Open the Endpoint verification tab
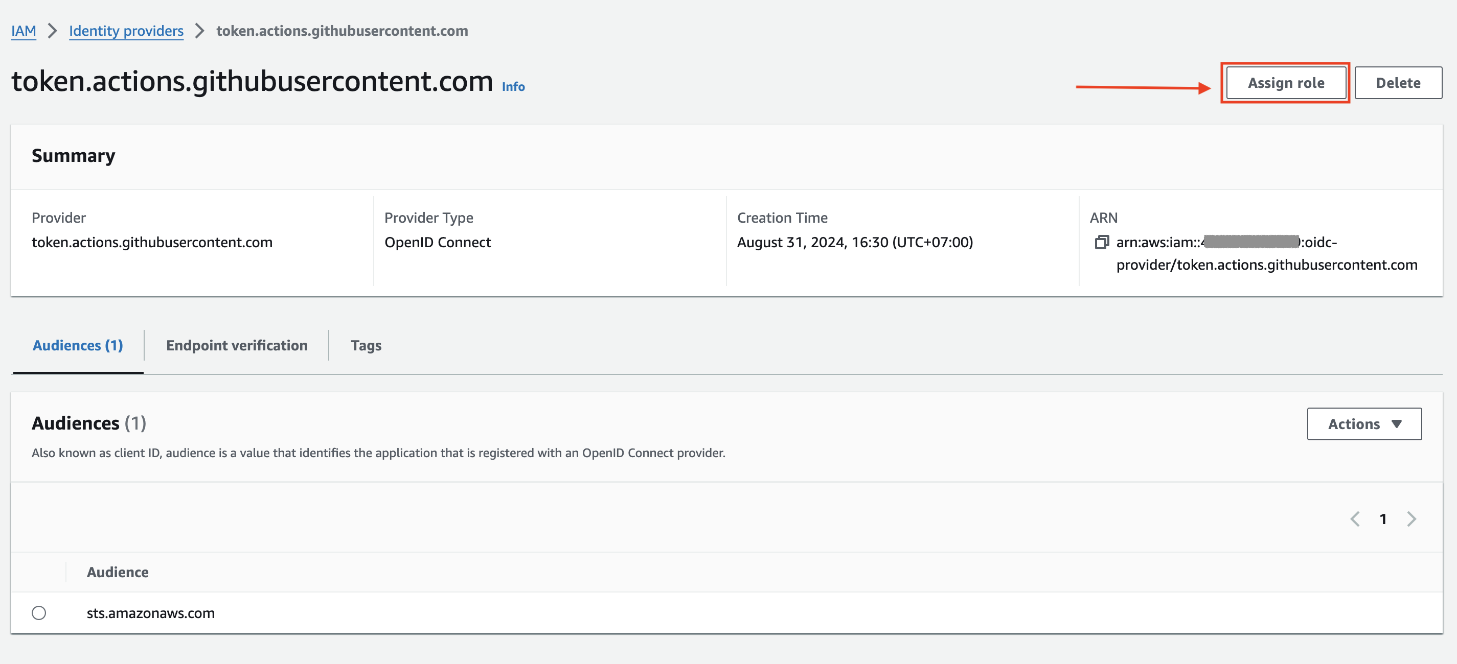Image resolution: width=1457 pixels, height=664 pixels. [x=236, y=345]
